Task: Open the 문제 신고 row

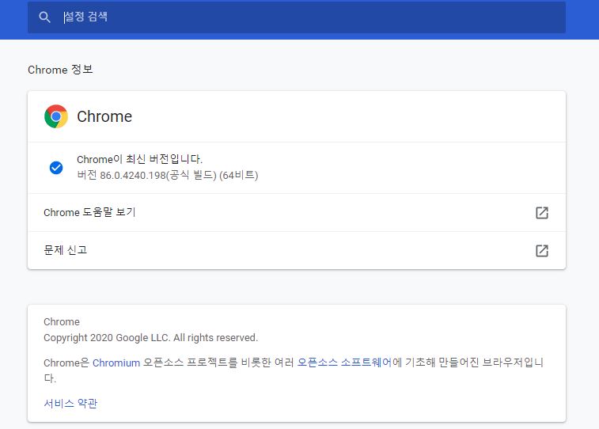Action: click(x=297, y=251)
